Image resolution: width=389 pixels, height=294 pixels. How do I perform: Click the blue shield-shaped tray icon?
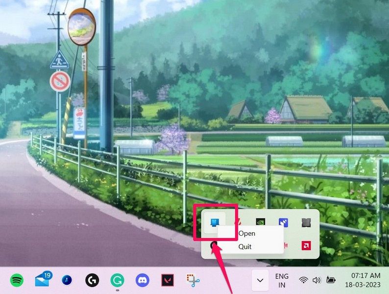pos(283,222)
